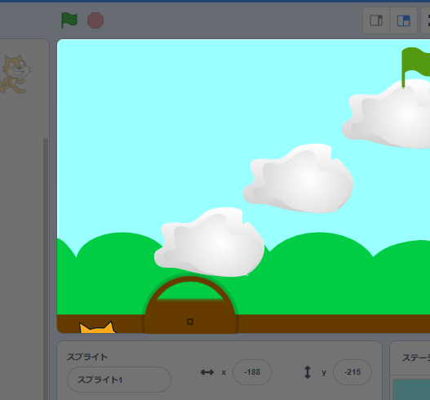Click the orange cat ears on the stage

click(x=97, y=327)
